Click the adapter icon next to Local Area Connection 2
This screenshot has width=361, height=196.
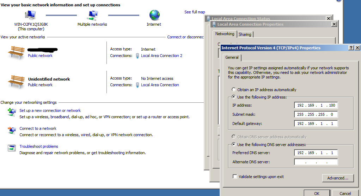pos(137,56)
